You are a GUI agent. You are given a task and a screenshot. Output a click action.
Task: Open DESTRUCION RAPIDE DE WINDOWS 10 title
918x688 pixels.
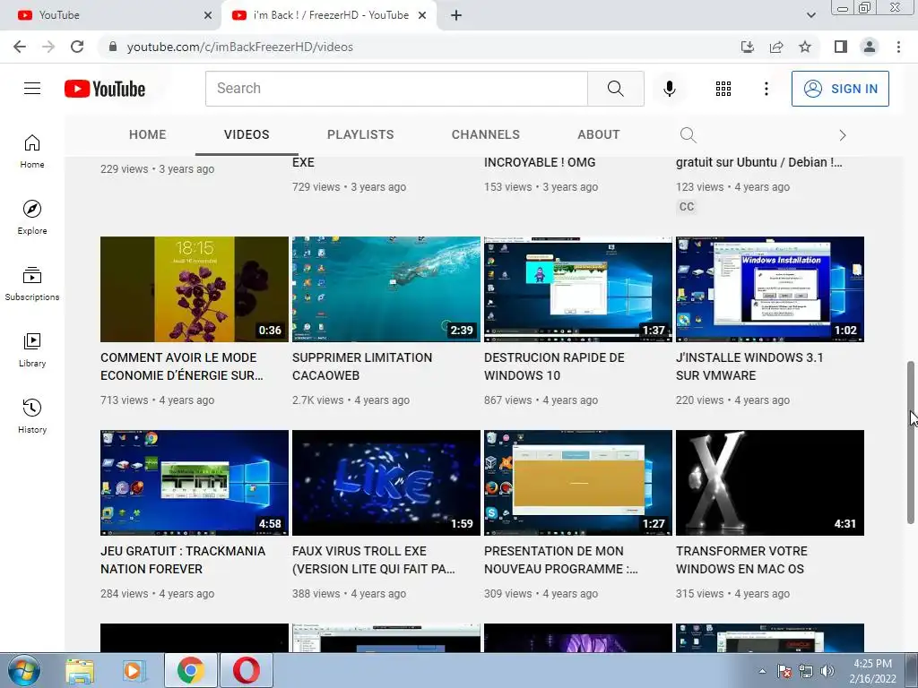point(554,366)
